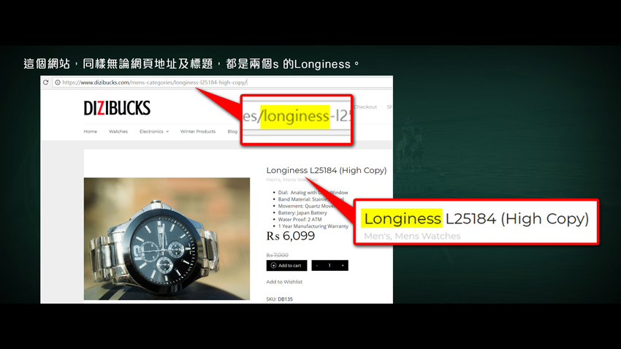This screenshot has height=349, width=621.
Task: Click the dizibucks URL address field
Action: 222,83
